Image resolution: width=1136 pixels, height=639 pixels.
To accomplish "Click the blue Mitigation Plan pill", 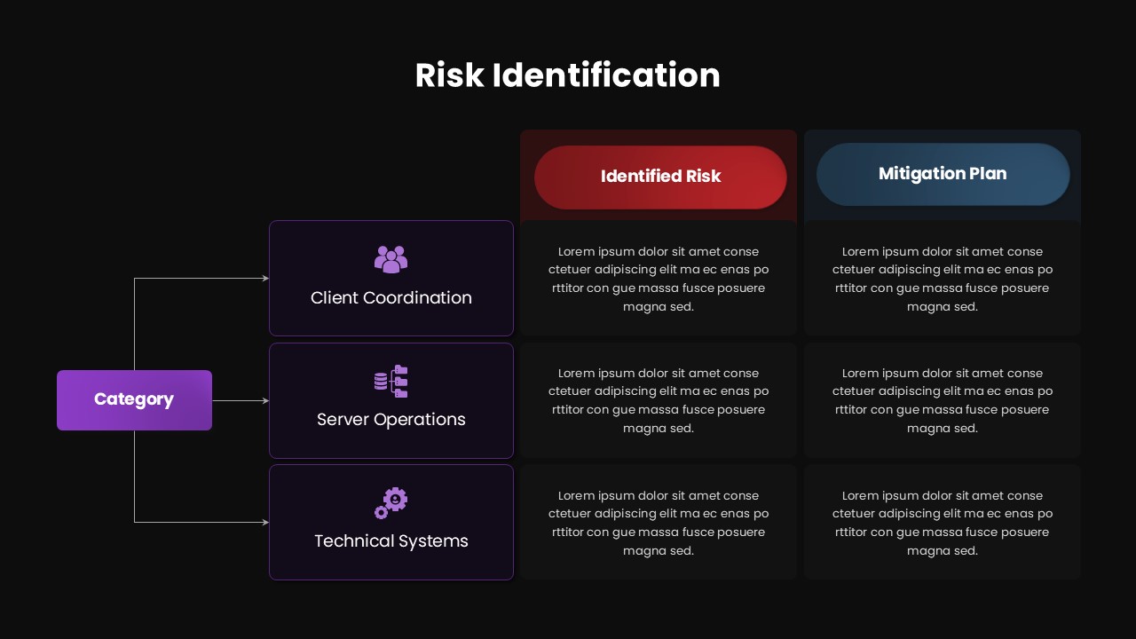I will point(943,174).
